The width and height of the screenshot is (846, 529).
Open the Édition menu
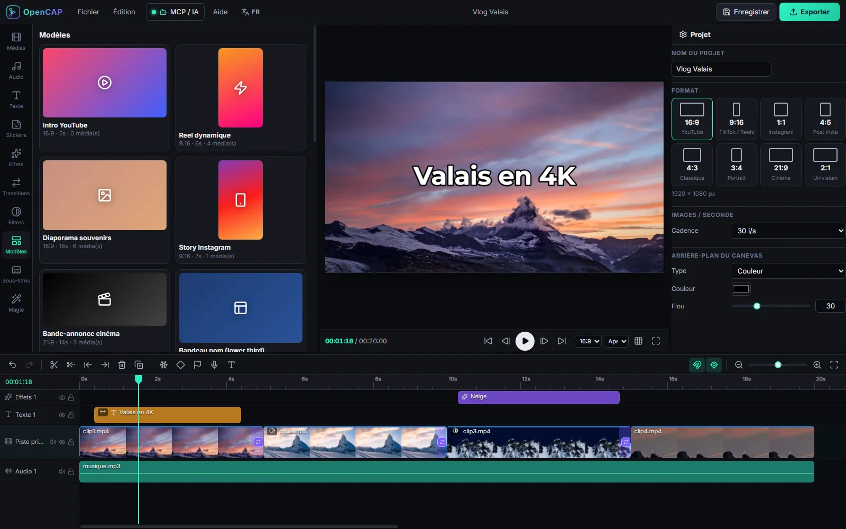[x=124, y=12]
